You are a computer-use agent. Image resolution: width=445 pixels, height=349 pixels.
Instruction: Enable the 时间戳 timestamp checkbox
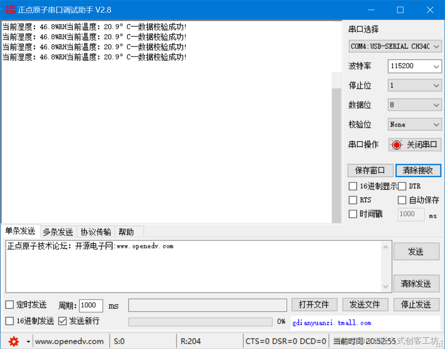pos(353,214)
